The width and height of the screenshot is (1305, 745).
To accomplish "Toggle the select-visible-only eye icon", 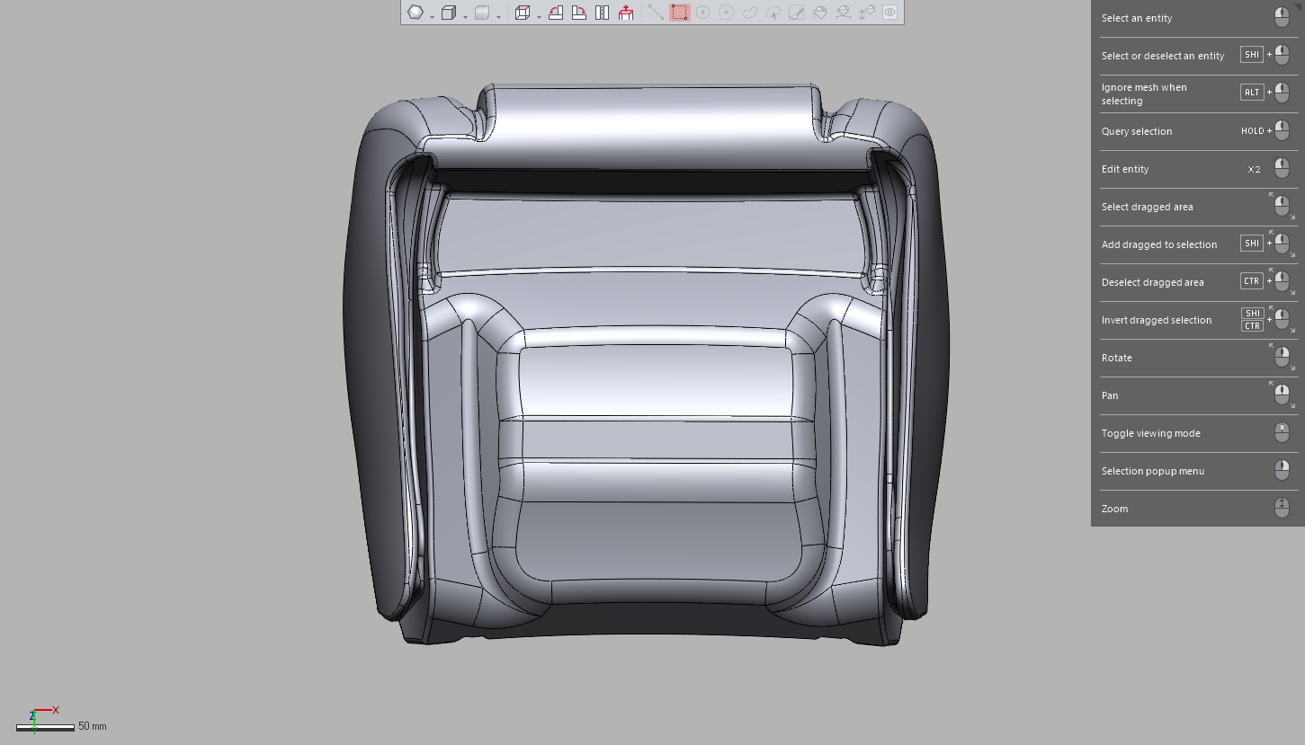I will (x=890, y=13).
